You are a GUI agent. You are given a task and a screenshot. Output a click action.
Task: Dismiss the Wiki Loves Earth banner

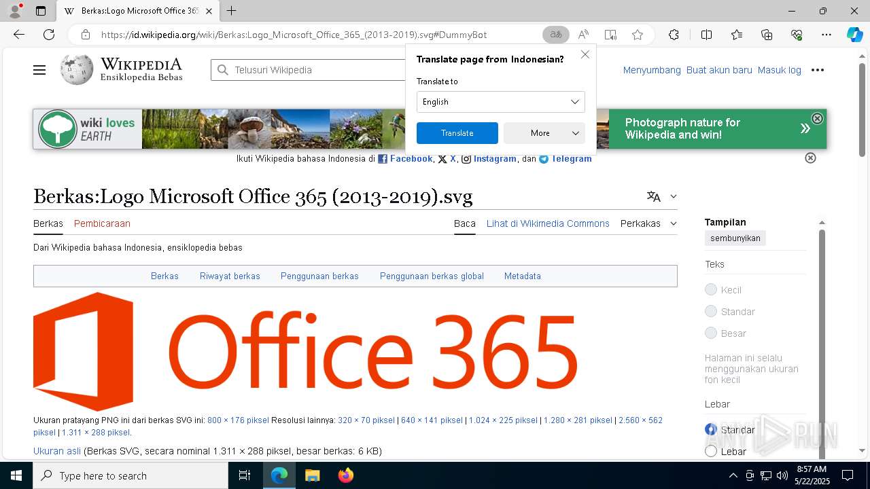pos(817,118)
